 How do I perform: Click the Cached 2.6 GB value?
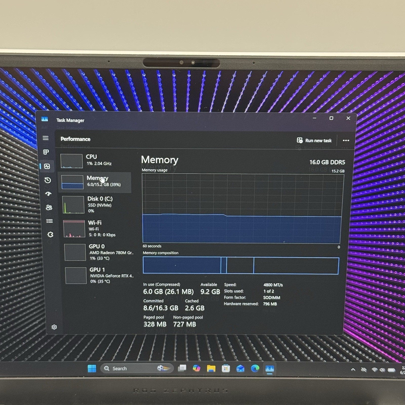195,308
